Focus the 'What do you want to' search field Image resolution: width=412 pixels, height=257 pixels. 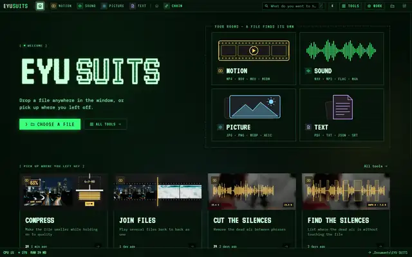(x=294, y=6)
